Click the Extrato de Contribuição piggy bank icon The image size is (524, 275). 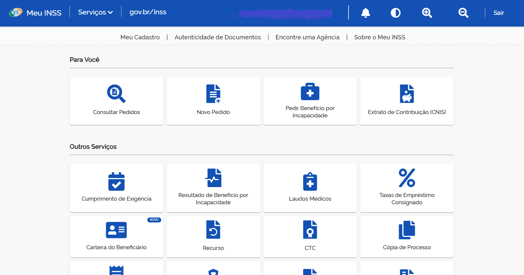click(407, 94)
